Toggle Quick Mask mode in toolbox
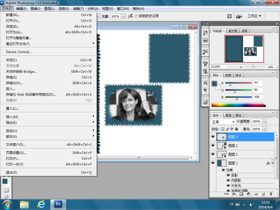This screenshot has width=280, height=210. 6,190
